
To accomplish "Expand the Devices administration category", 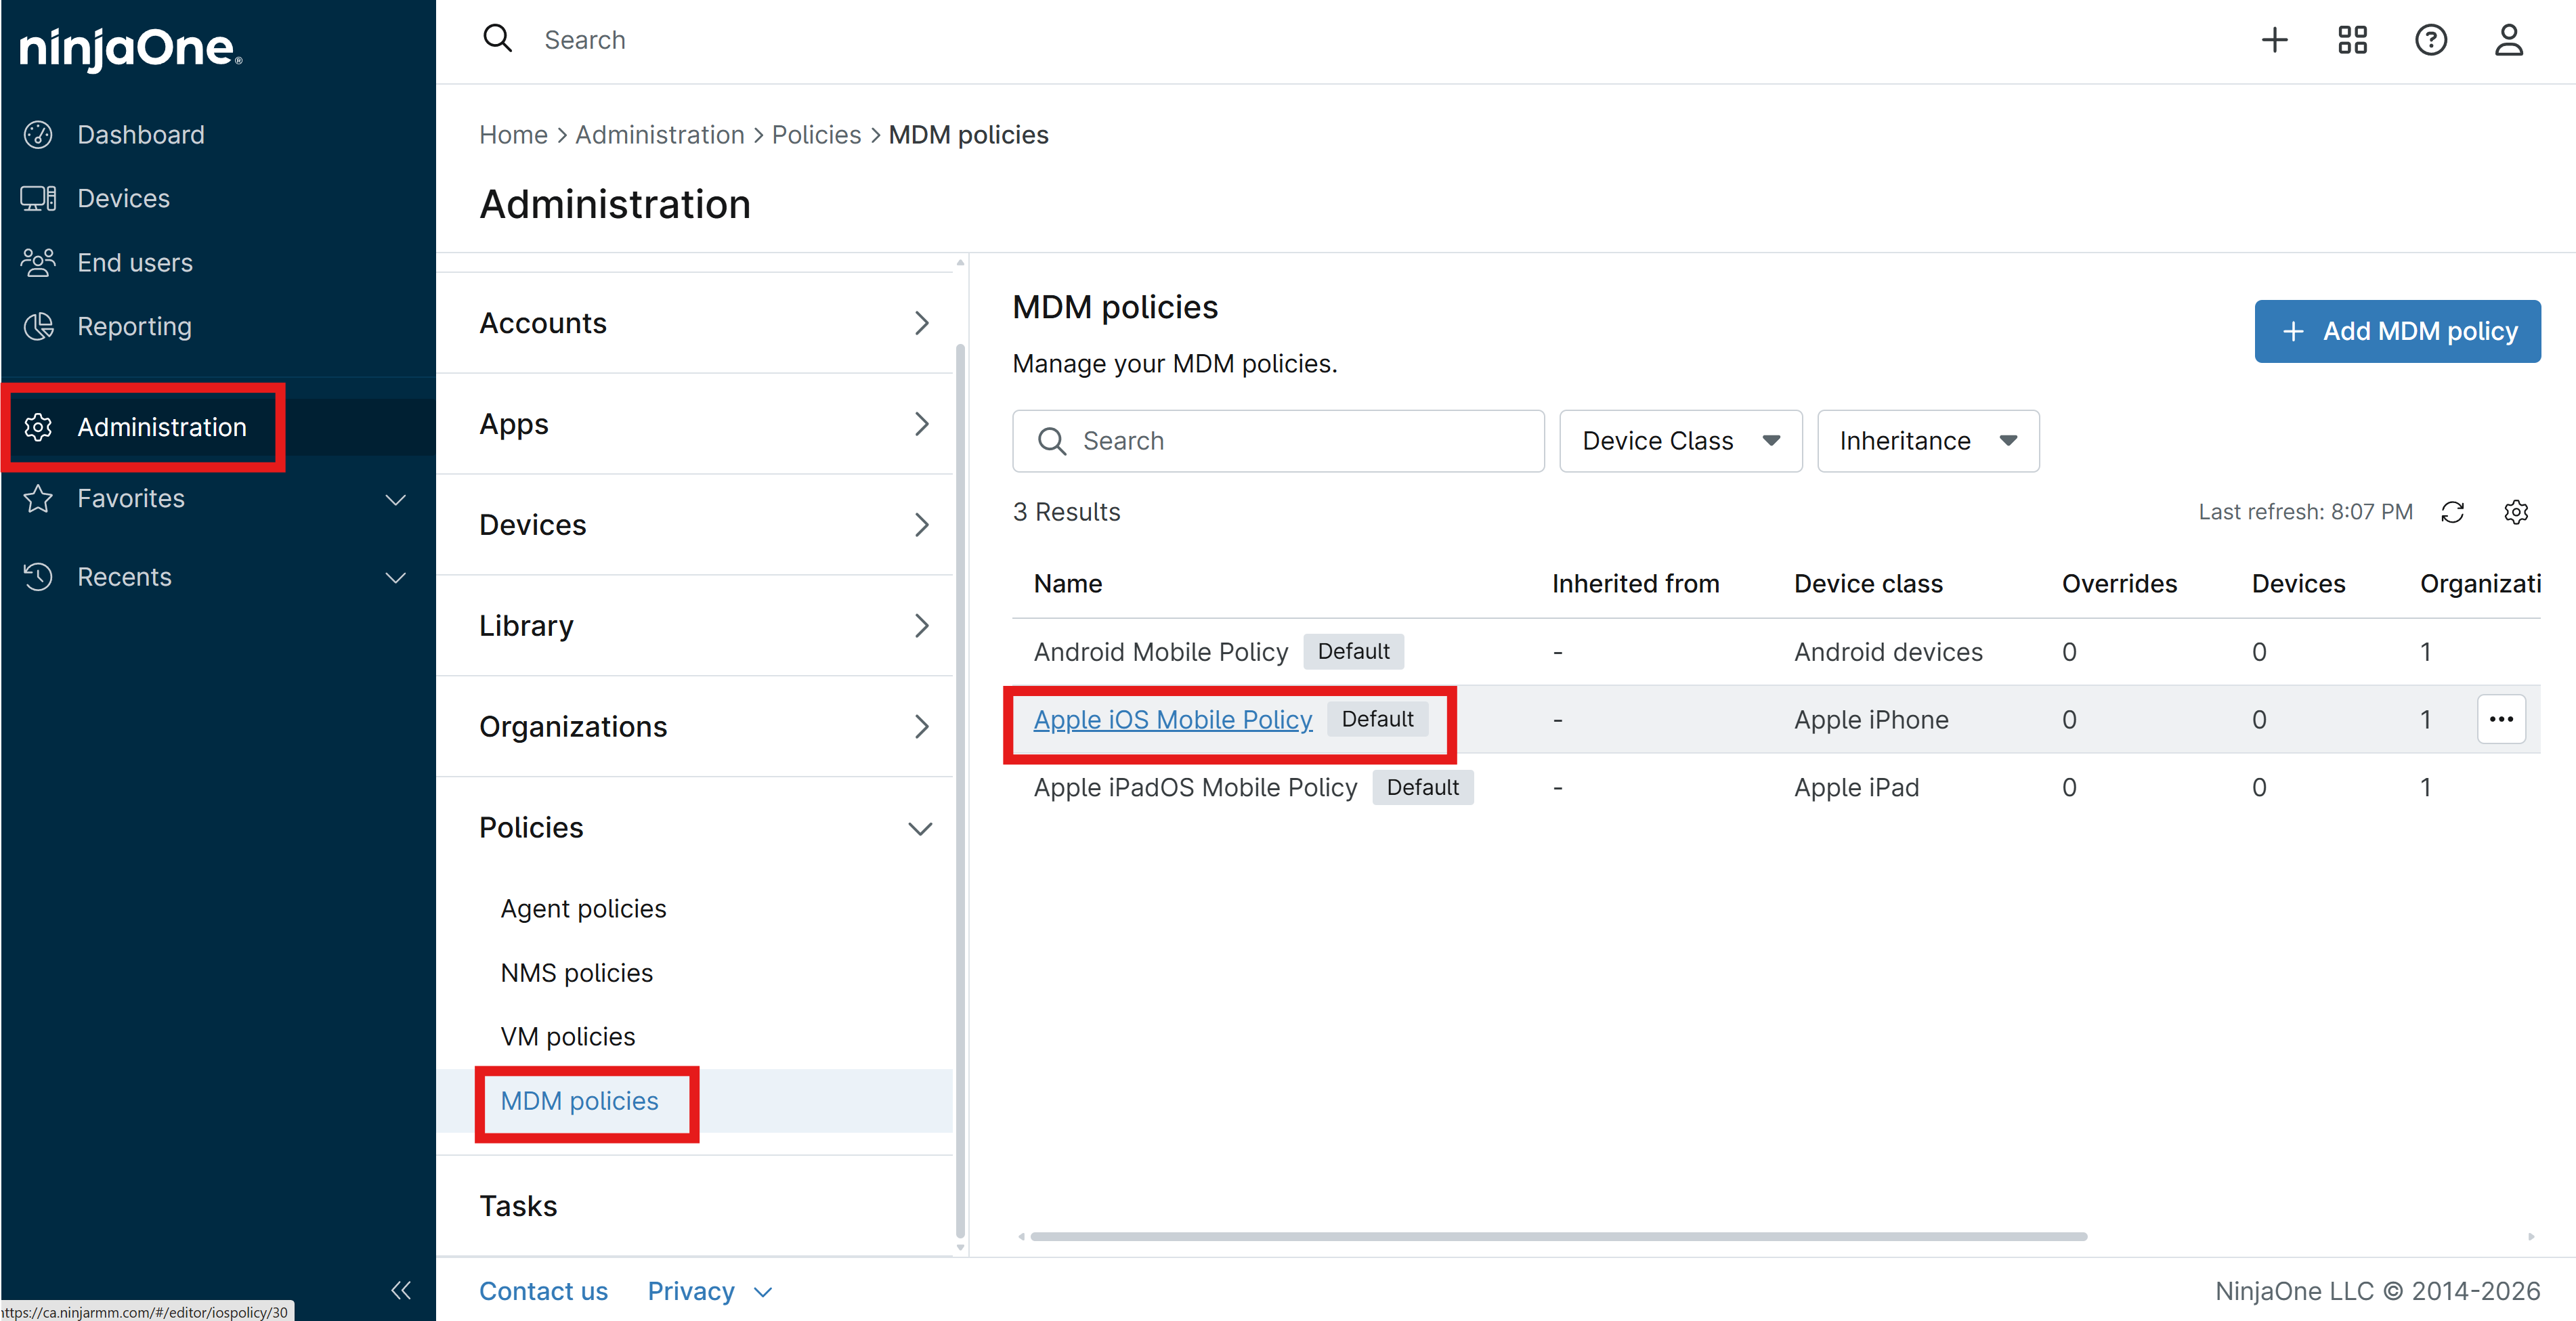I will [695, 525].
